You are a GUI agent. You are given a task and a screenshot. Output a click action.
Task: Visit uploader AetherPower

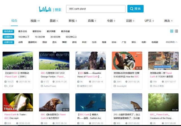coord(50,86)
